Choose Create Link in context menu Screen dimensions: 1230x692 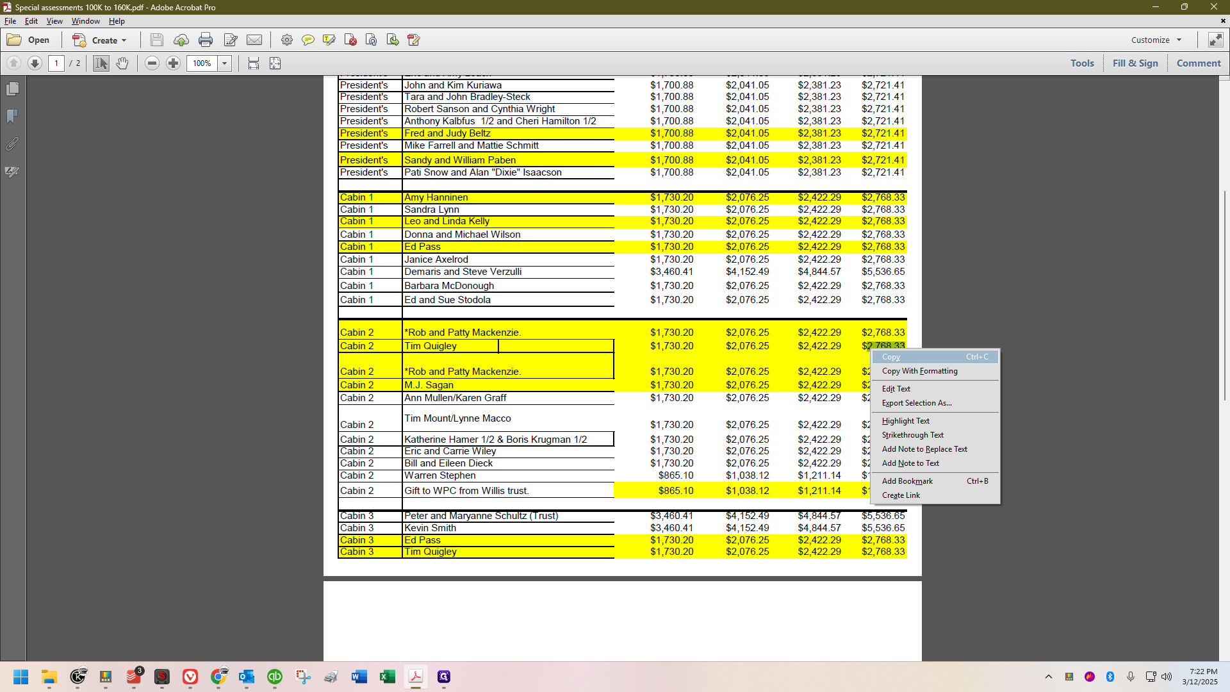click(x=935, y=495)
